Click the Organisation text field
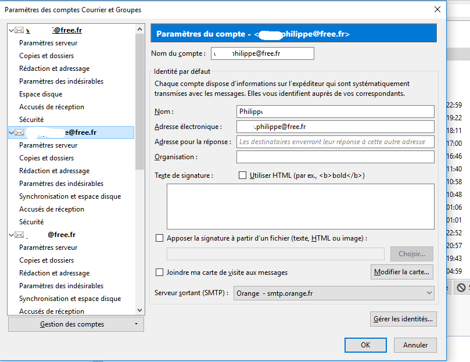470x362 pixels. tap(335, 157)
